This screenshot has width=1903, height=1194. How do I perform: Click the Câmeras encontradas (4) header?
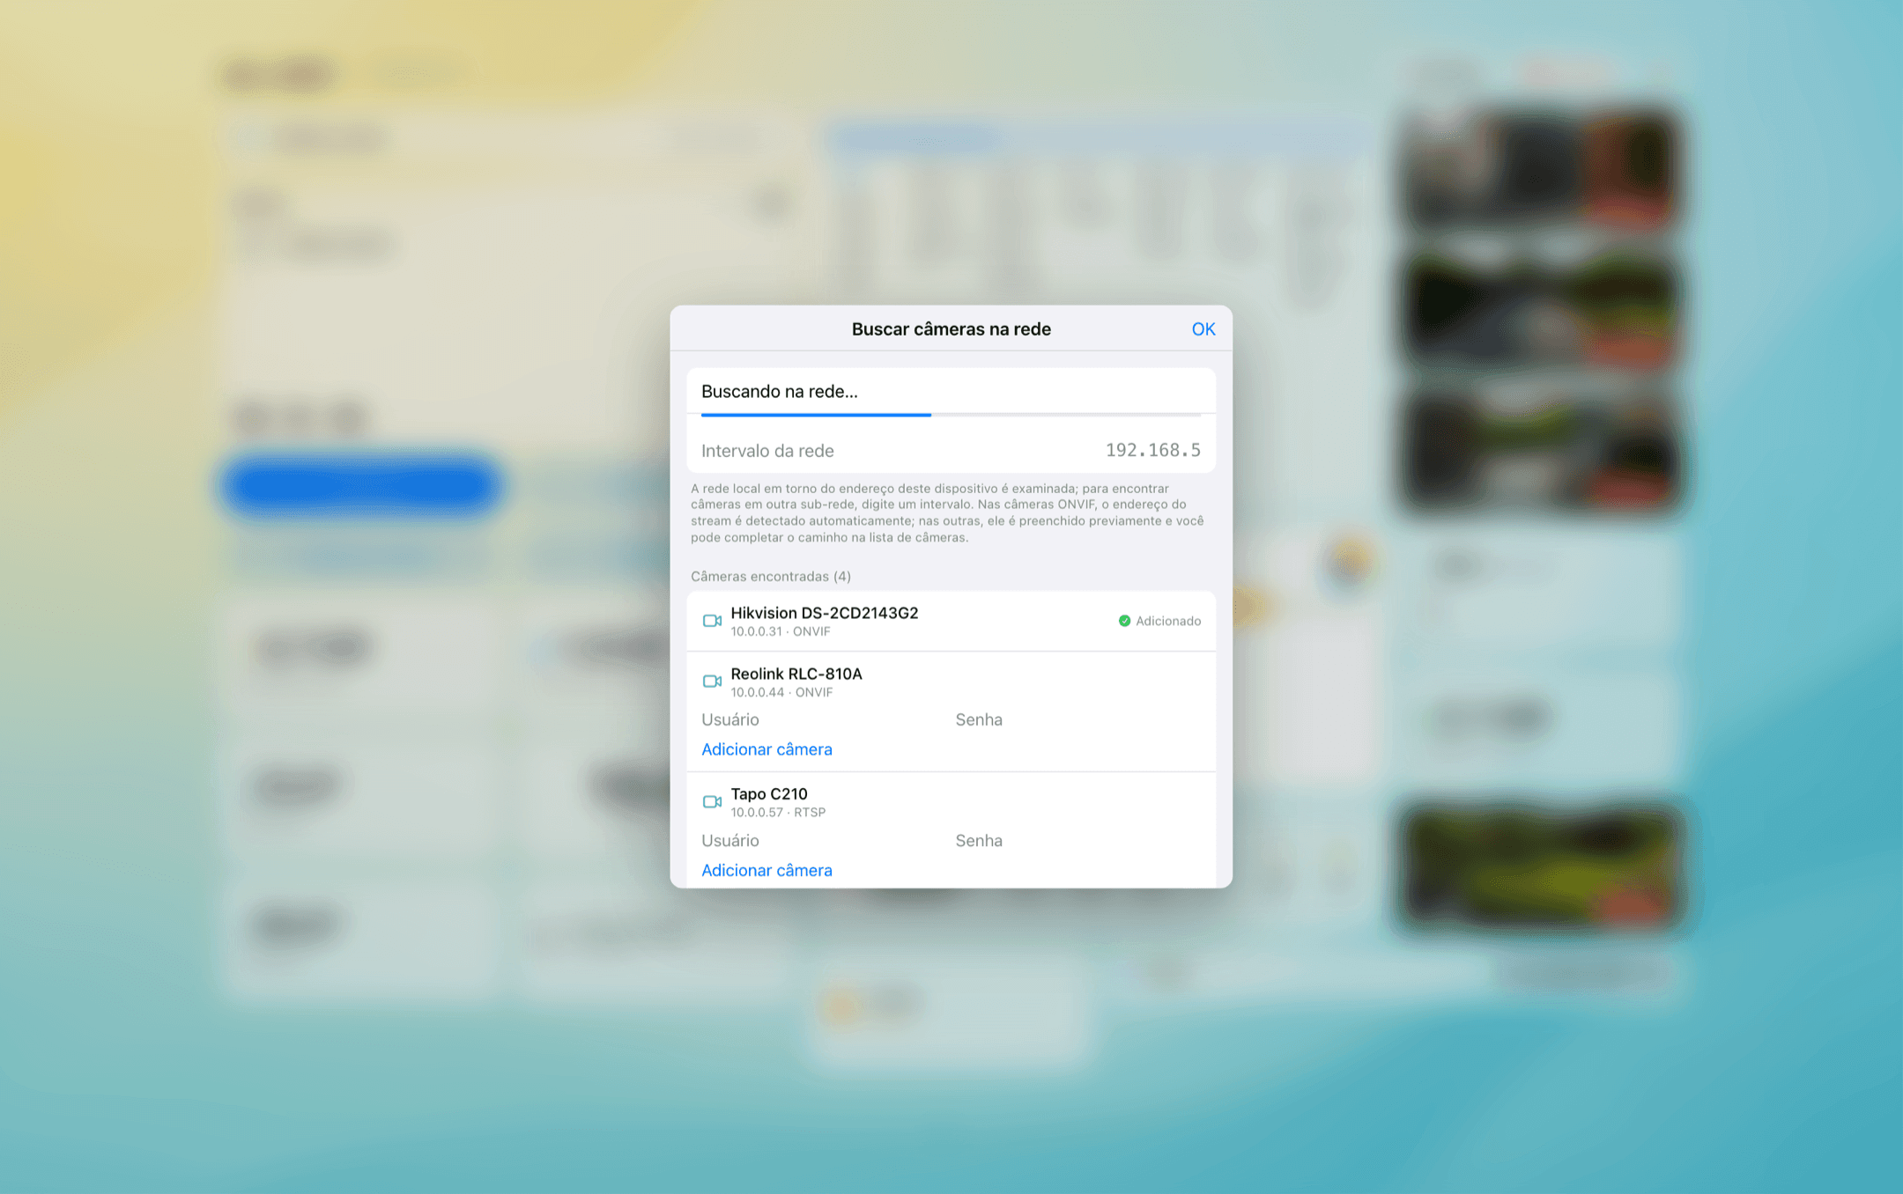770,577
